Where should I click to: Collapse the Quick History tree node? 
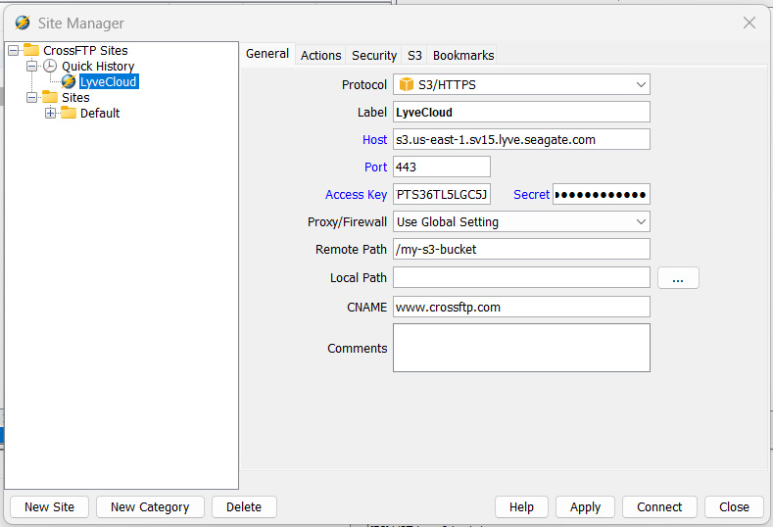[x=31, y=67]
